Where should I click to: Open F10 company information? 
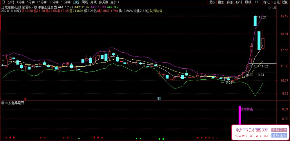click(258, 2)
